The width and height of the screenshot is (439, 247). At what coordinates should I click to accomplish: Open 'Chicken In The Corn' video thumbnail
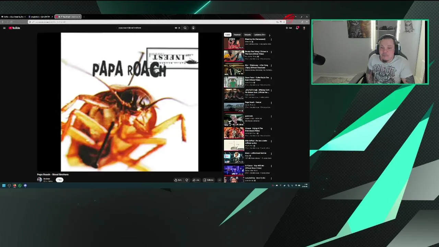point(234,56)
